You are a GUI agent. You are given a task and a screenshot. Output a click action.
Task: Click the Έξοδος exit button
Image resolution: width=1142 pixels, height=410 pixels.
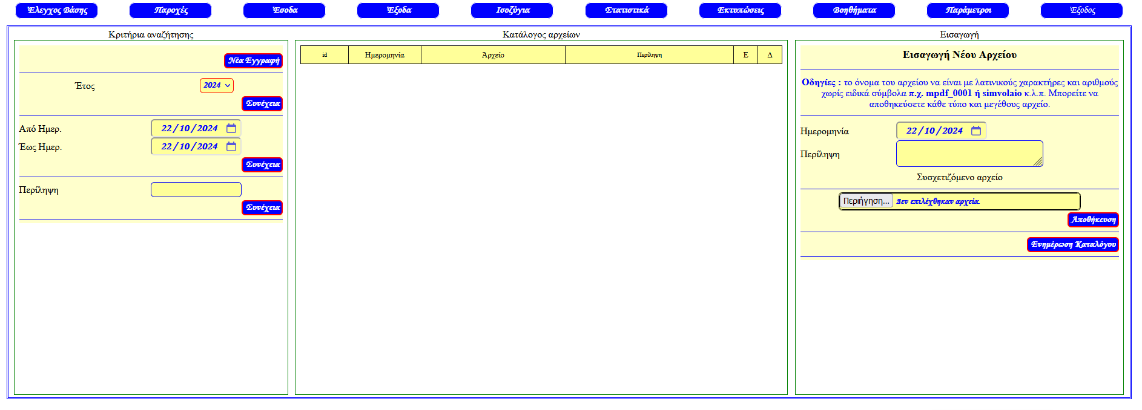(x=1081, y=10)
